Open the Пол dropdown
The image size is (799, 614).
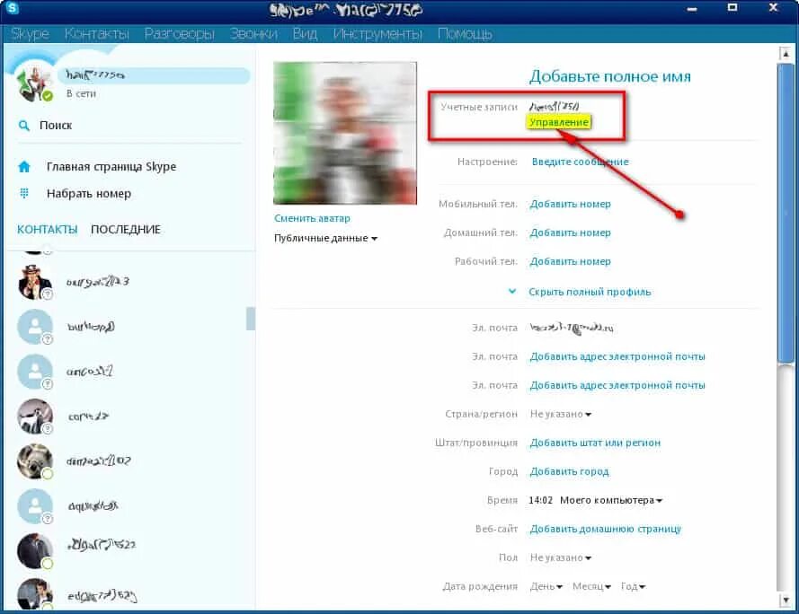tap(561, 558)
